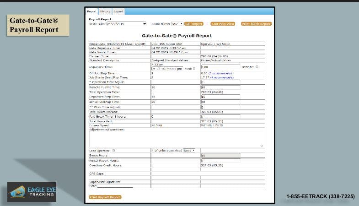Screen dimensions: 359x206
Task: Click the Elapsed Time value 296.00 (04:56:00)
Action: click(x=214, y=56)
